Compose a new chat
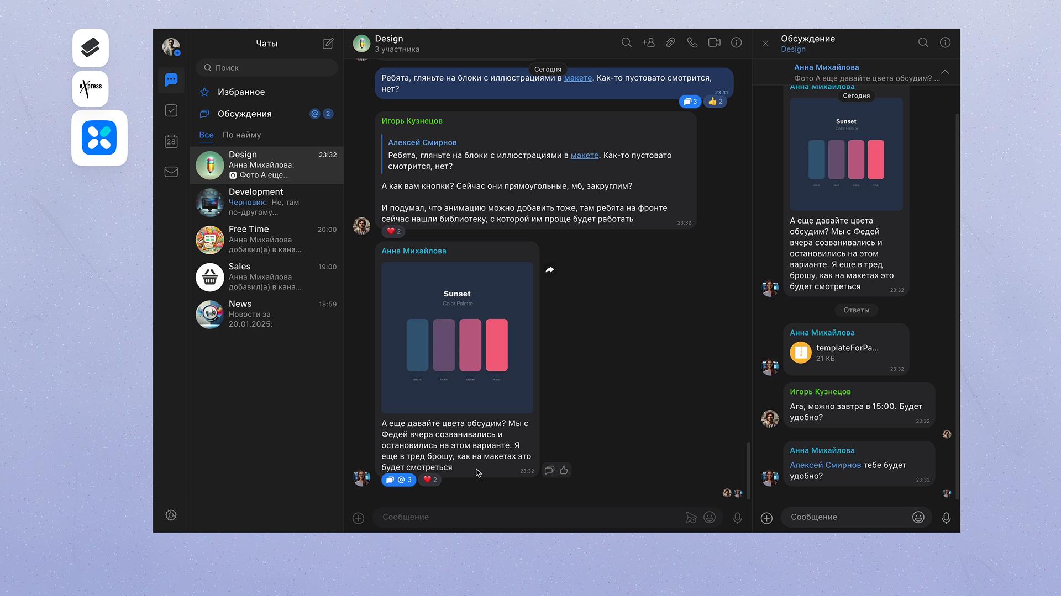 pyautogui.click(x=328, y=44)
